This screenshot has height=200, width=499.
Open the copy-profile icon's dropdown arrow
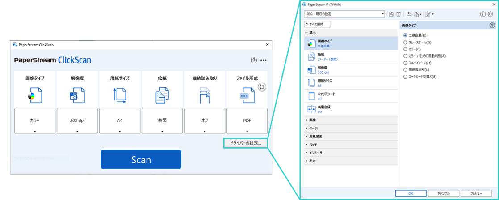pyautogui.click(x=421, y=14)
